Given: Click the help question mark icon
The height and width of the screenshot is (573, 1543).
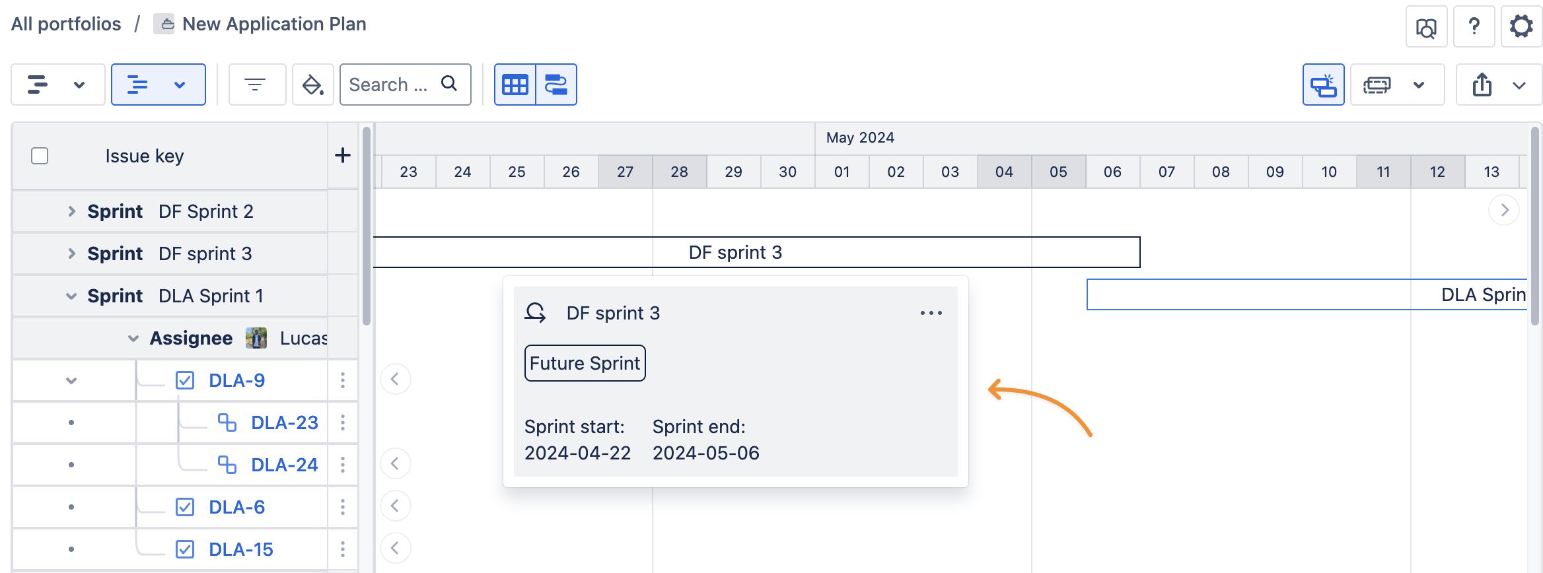Looking at the screenshot, I should pos(1474,26).
